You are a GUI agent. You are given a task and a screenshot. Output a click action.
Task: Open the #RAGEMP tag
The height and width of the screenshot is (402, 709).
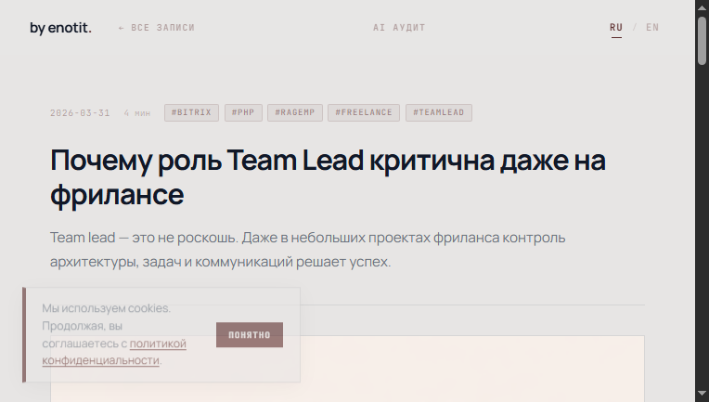point(295,113)
